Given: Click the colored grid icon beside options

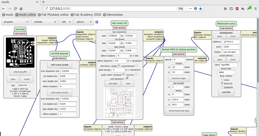Looking at the screenshot, I should [x=97, y=22].
